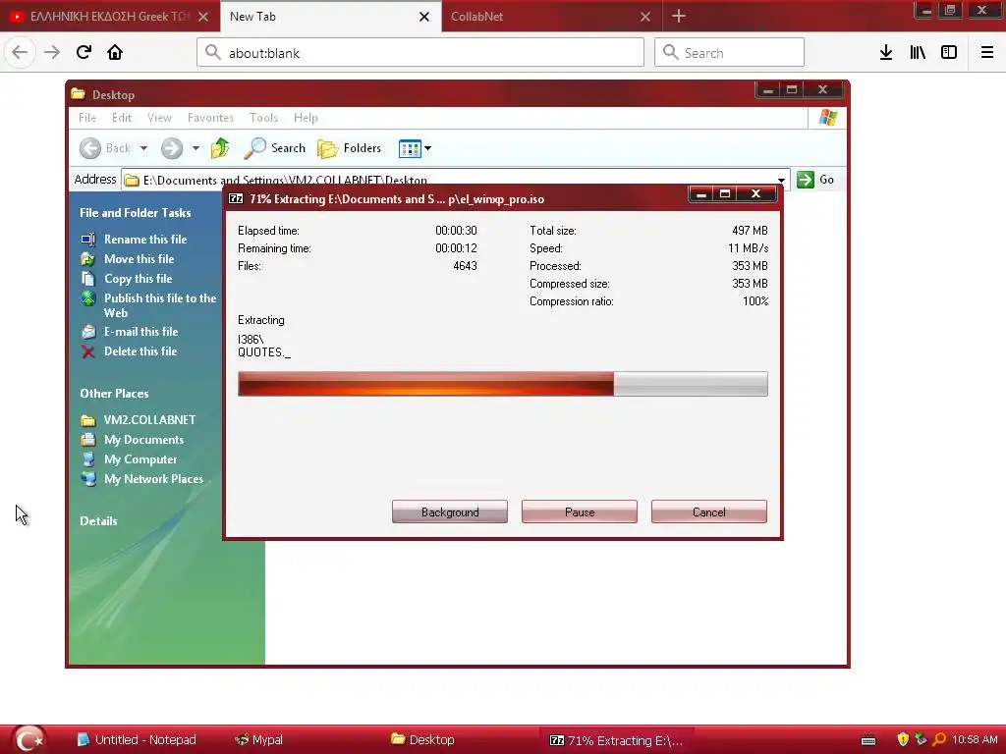Click Publish this file to the Web icon
The image size is (1006, 754).
pos(88,298)
